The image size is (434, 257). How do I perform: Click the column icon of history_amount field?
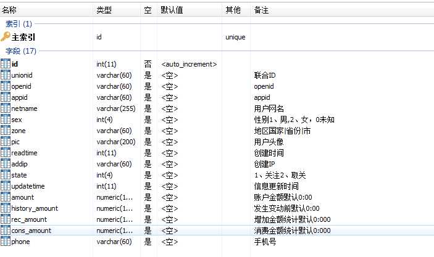pos(6,208)
